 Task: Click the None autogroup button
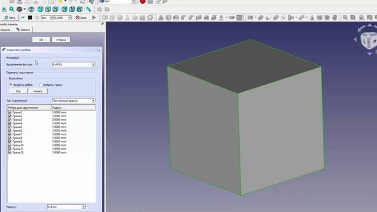point(81,18)
